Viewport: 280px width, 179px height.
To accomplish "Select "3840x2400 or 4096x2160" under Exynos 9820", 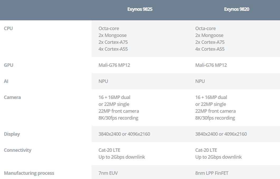I will (x=221, y=134).
